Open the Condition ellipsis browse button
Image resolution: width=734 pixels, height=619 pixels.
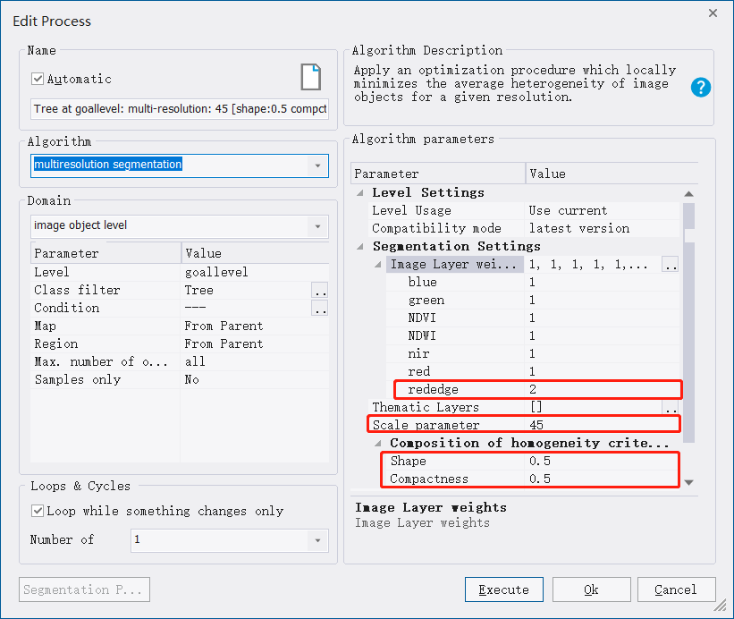(x=320, y=309)
